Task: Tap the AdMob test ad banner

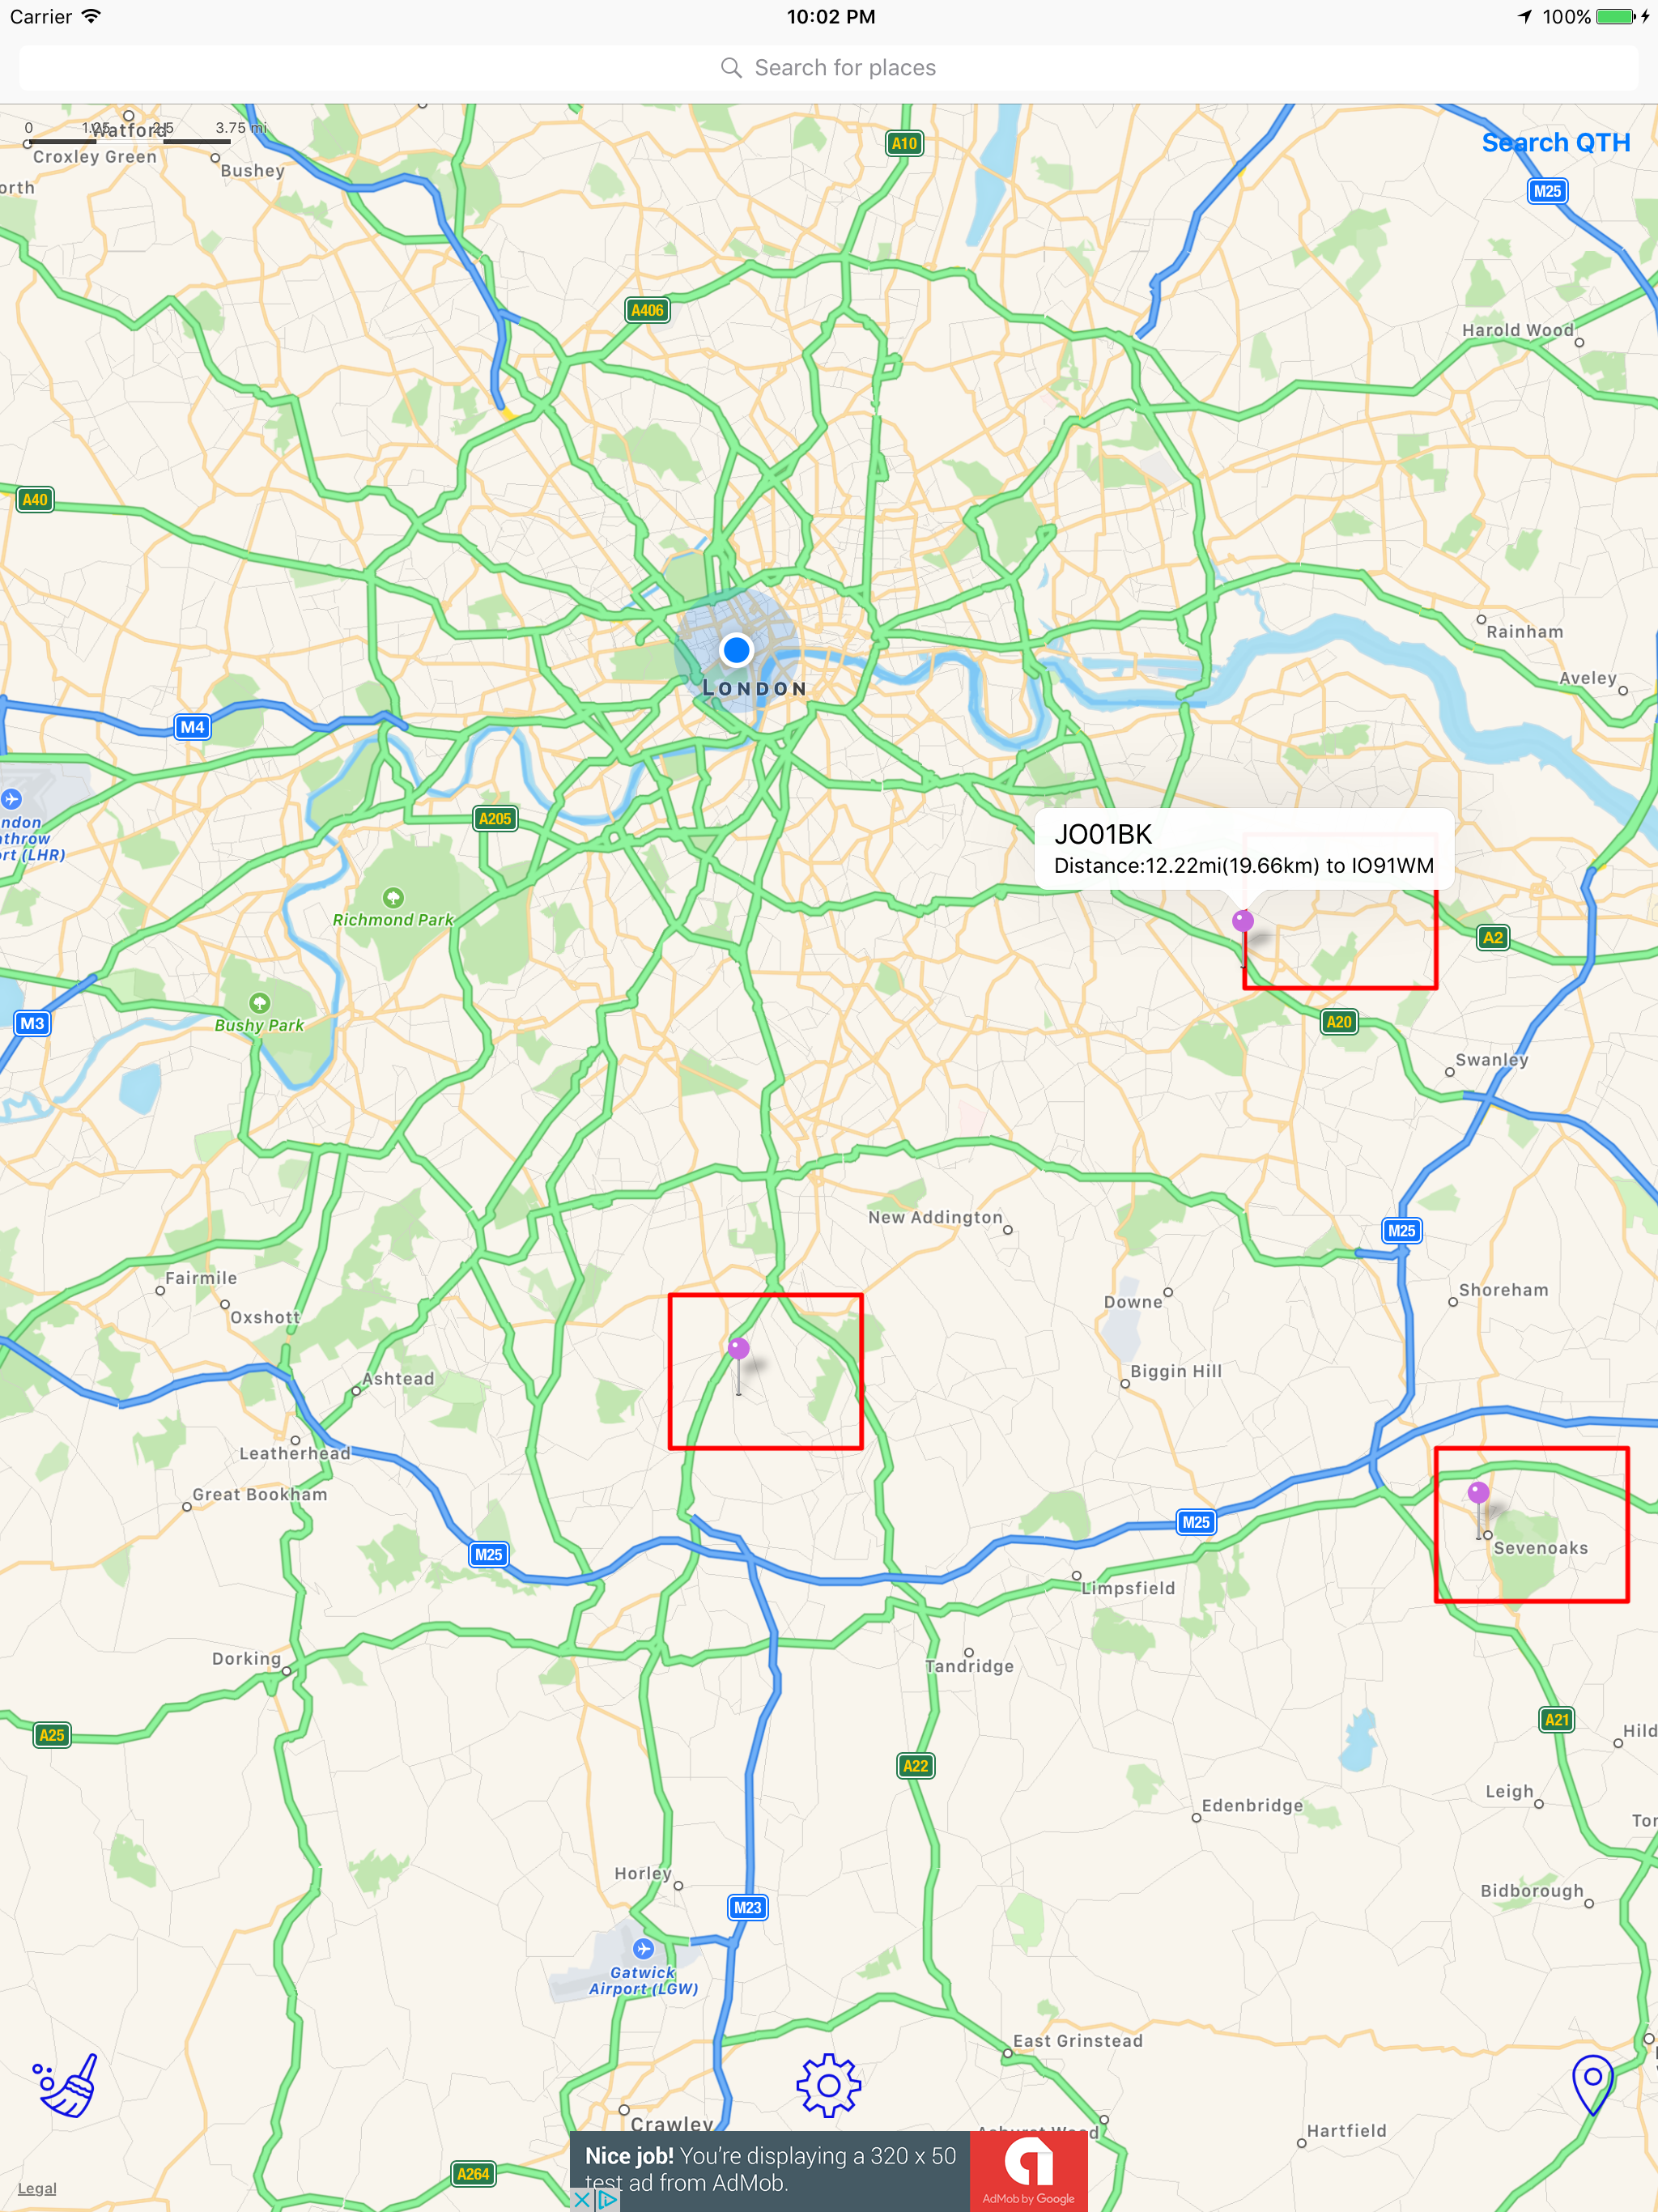Action: 828,2171
